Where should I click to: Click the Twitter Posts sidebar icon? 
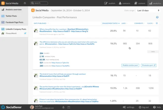coord(3,16)
